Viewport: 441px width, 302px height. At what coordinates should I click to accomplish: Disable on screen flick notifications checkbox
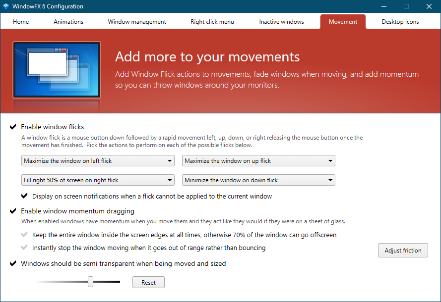(x=24, y=196)
